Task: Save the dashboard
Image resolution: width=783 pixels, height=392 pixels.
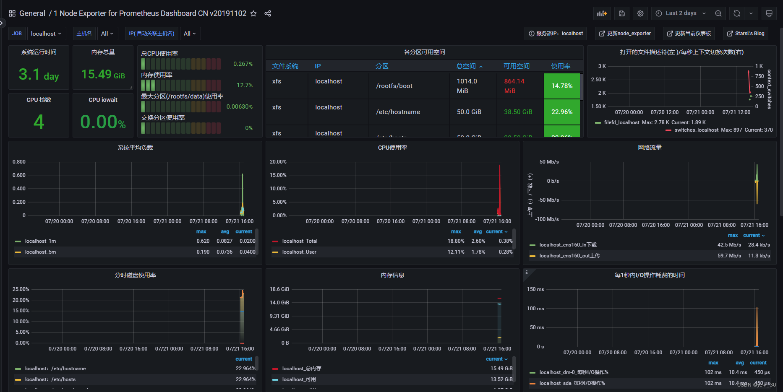Action: click(x=622, y=13)
